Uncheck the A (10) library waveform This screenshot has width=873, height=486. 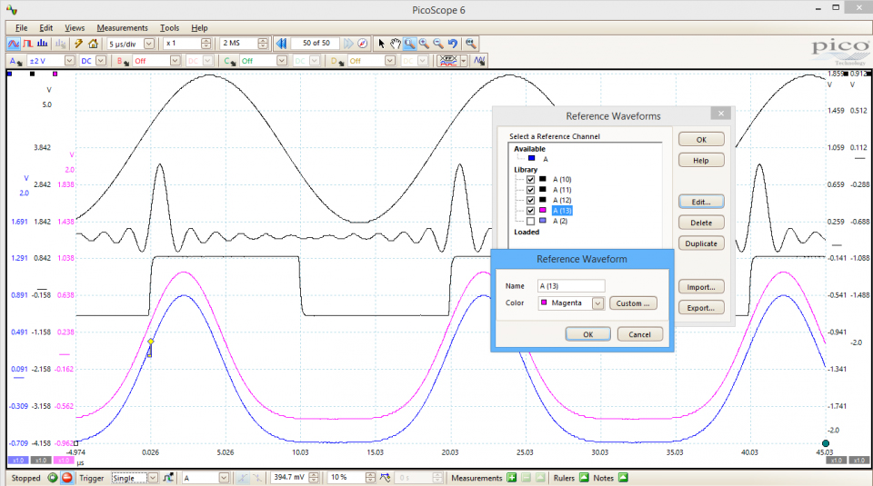point(530,179)
